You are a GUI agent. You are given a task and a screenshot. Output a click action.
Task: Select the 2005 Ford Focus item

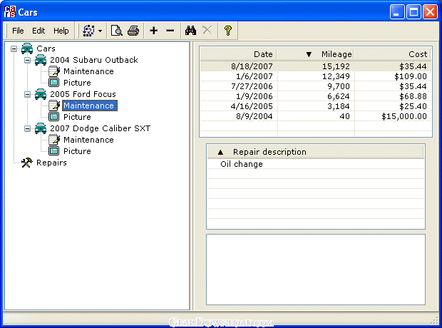point(83,94)
